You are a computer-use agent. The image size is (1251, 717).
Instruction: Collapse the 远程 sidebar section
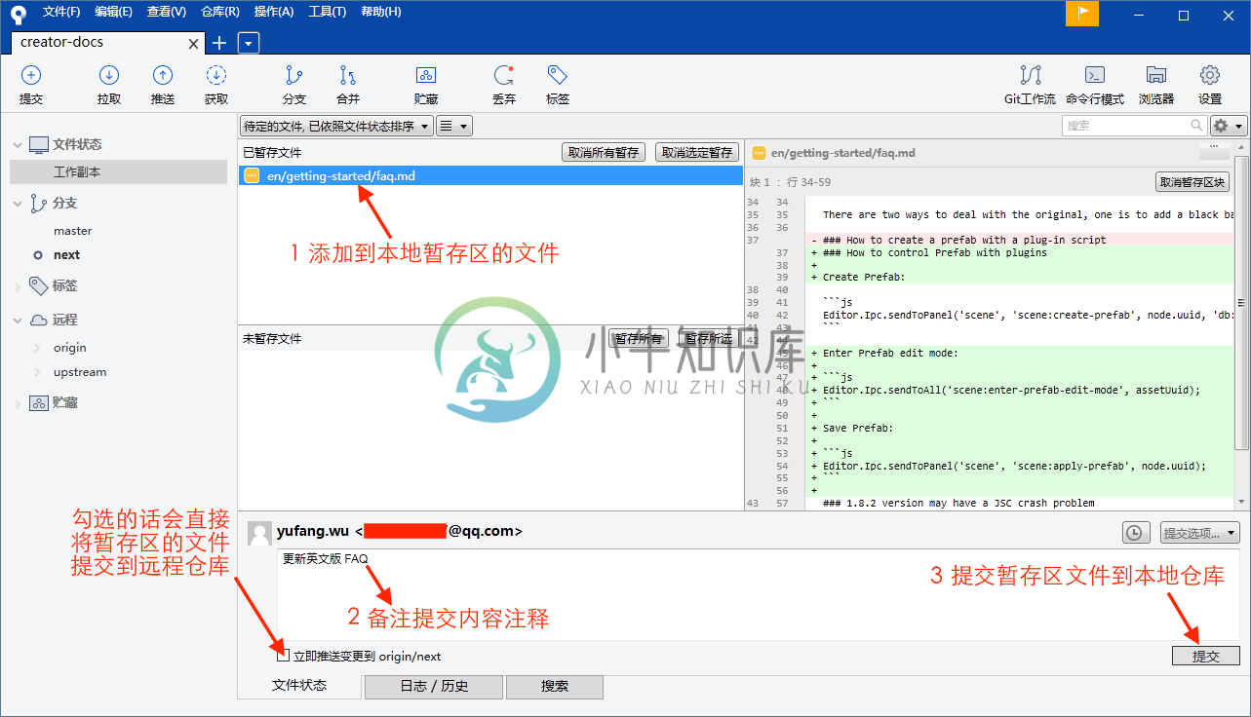pos(17,321)
